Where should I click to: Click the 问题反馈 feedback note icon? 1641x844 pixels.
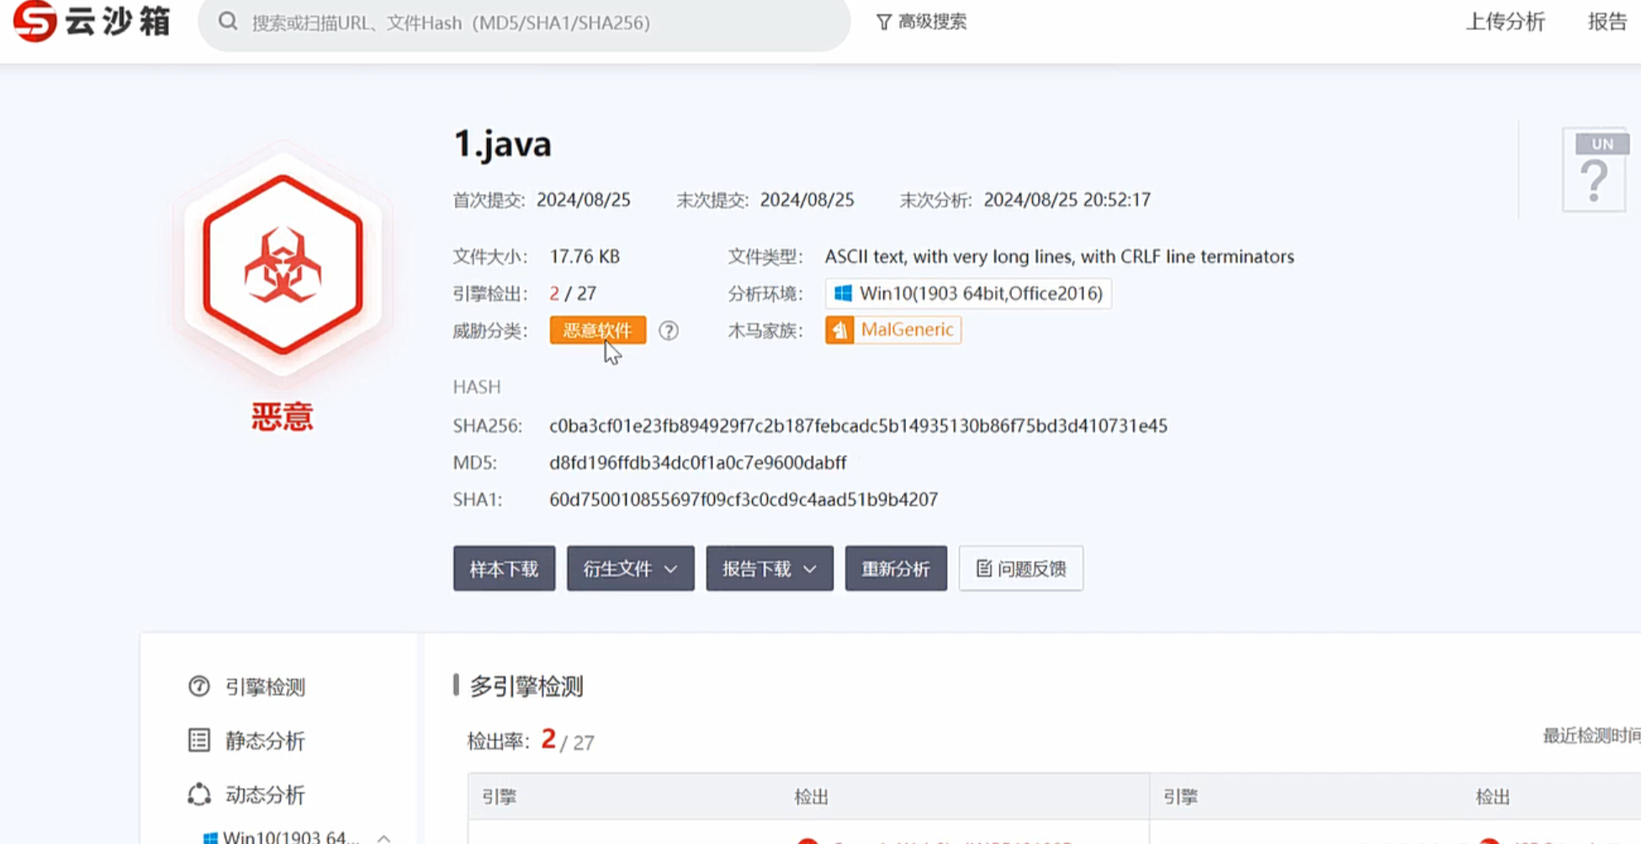(984, 568)
